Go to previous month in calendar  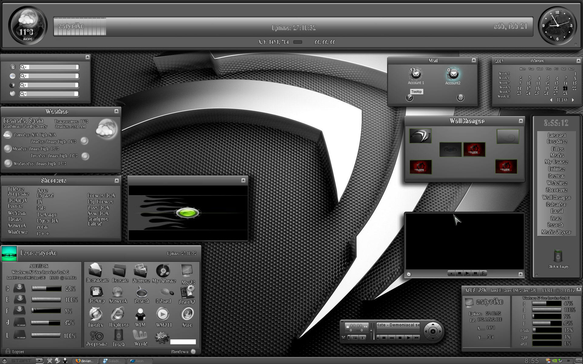pos(551,100)
